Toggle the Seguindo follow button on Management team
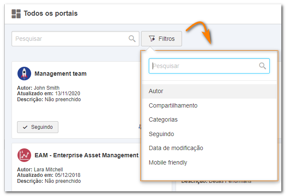Image resolution: width=286 pixels, height=196 pixels. tap(38, 127)
